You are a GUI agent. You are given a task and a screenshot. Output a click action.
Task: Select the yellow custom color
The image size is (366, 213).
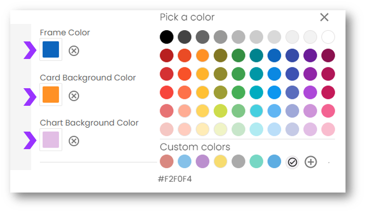coord(221,162)
